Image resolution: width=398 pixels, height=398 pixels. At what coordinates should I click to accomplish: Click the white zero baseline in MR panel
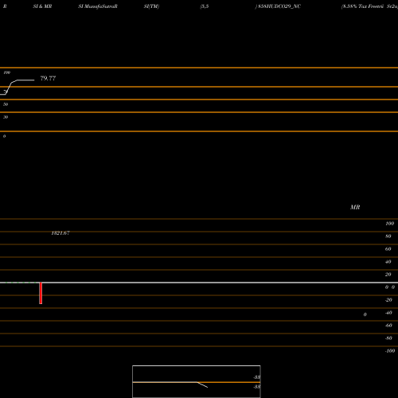[199, 283]
